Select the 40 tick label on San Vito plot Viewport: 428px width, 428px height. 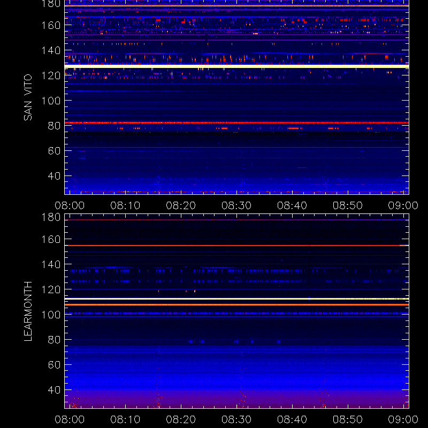point(54,176)
